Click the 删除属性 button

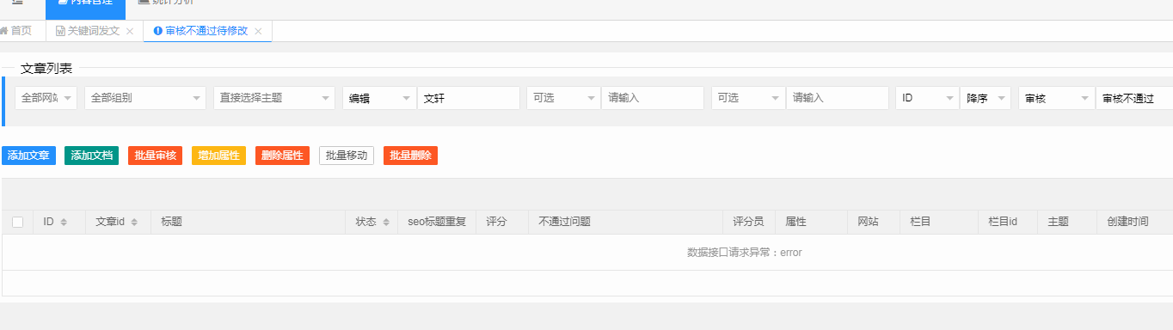point(282,156)
